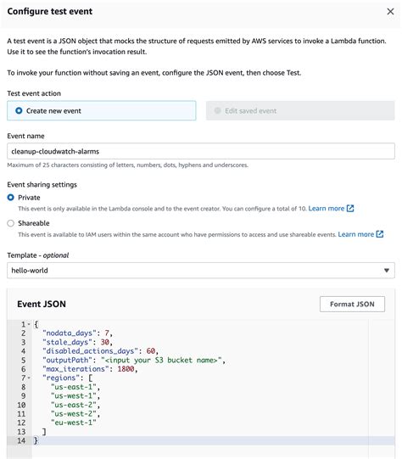Click external link icon beside Private Learn more
The image size is (402, 459).
click(x=350, y=209)
